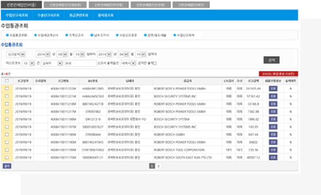Toggle the 결재건 출력 checkbox

point(155,63)
